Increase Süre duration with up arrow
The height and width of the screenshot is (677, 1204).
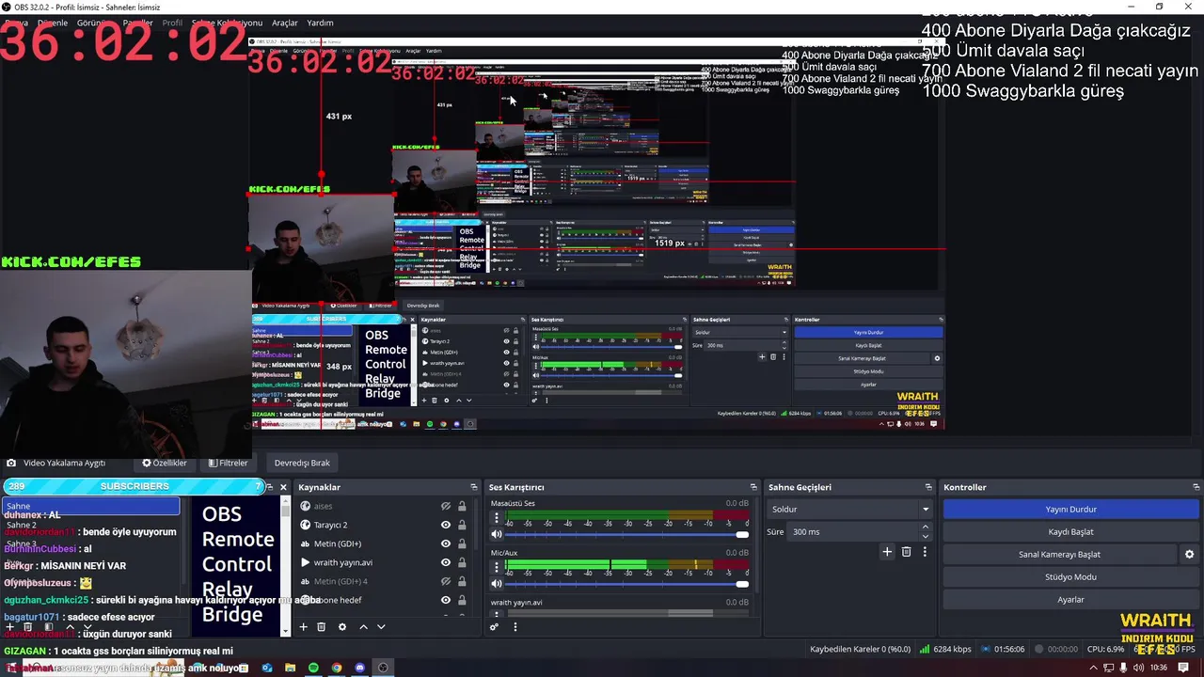[x=926, y=527]
